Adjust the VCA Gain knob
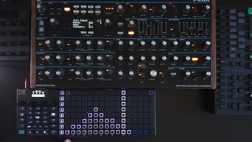The image size is (252, 142). coord(131,44)
